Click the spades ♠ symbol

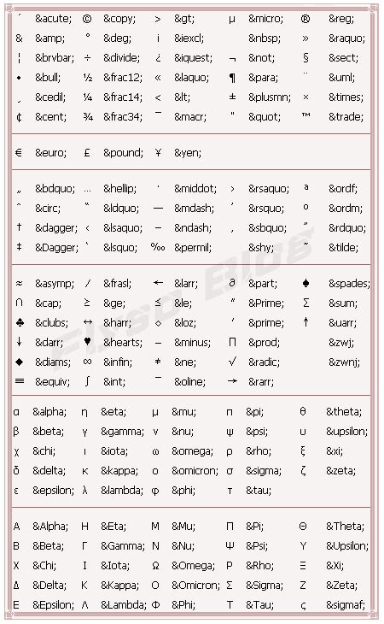tap(305, 283)
